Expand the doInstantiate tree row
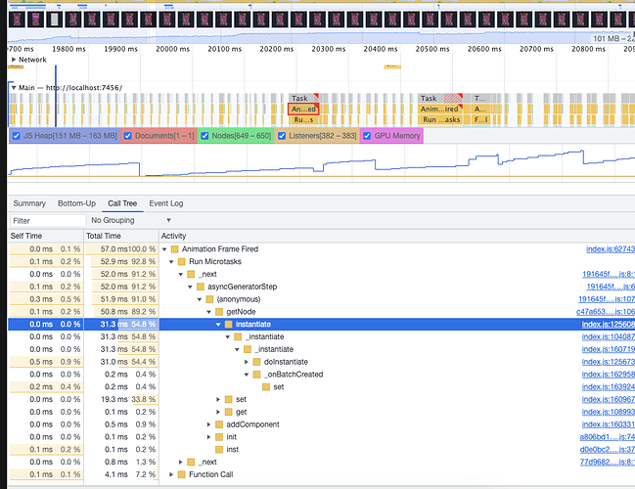This screenshot has width=635, height=489. (247, 362)
